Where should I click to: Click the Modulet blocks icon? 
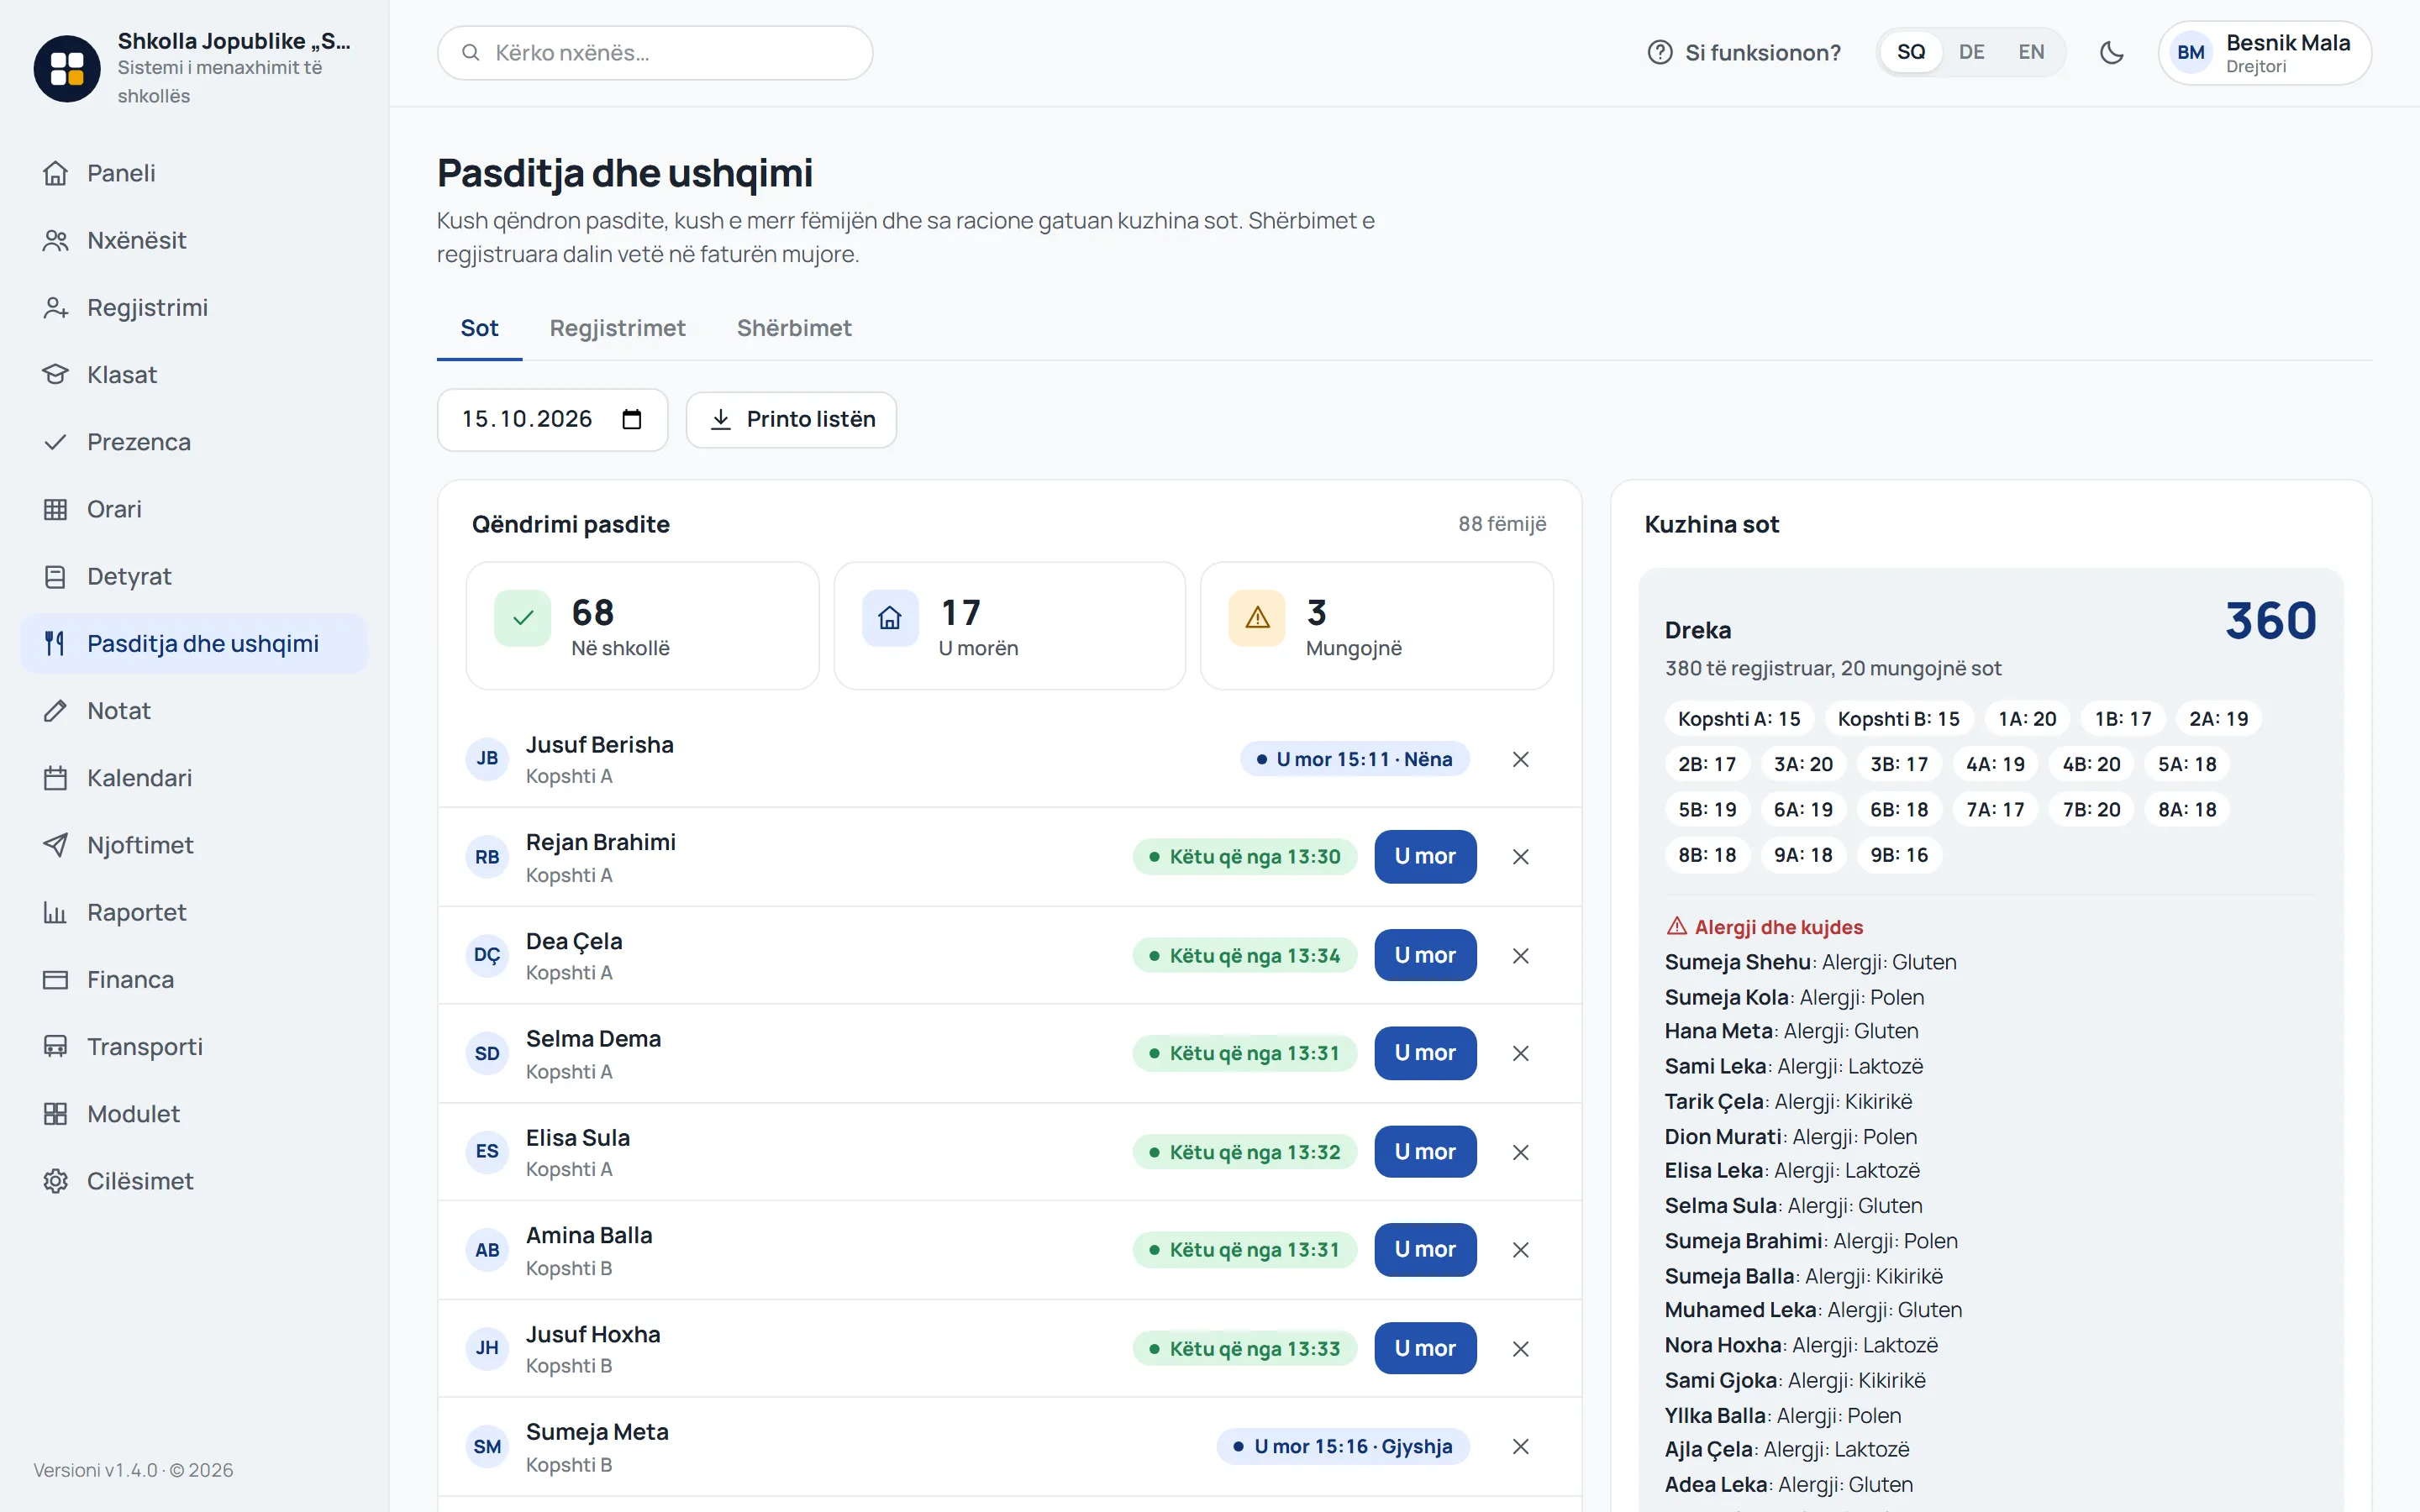[x=55, y=1113]
